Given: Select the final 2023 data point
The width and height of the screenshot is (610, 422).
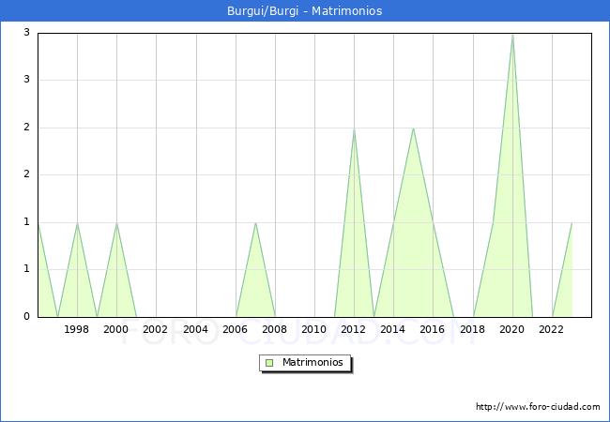Looking at the screenshot, I should (x=572, y=223).
